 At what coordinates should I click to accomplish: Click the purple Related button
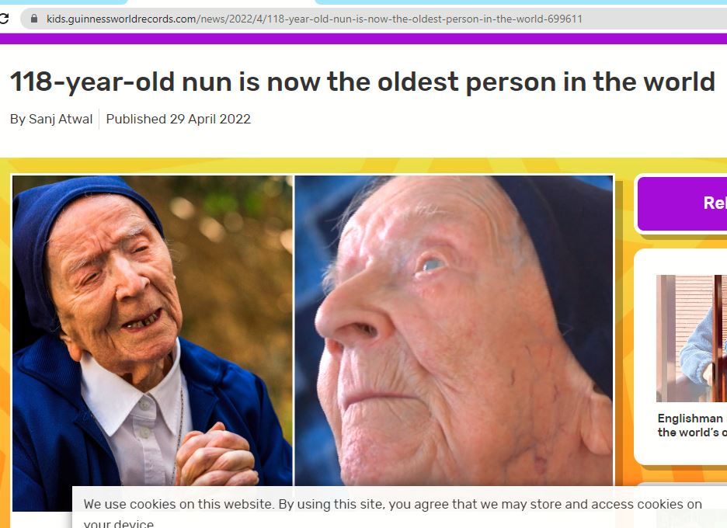click(x=683, y=203)
